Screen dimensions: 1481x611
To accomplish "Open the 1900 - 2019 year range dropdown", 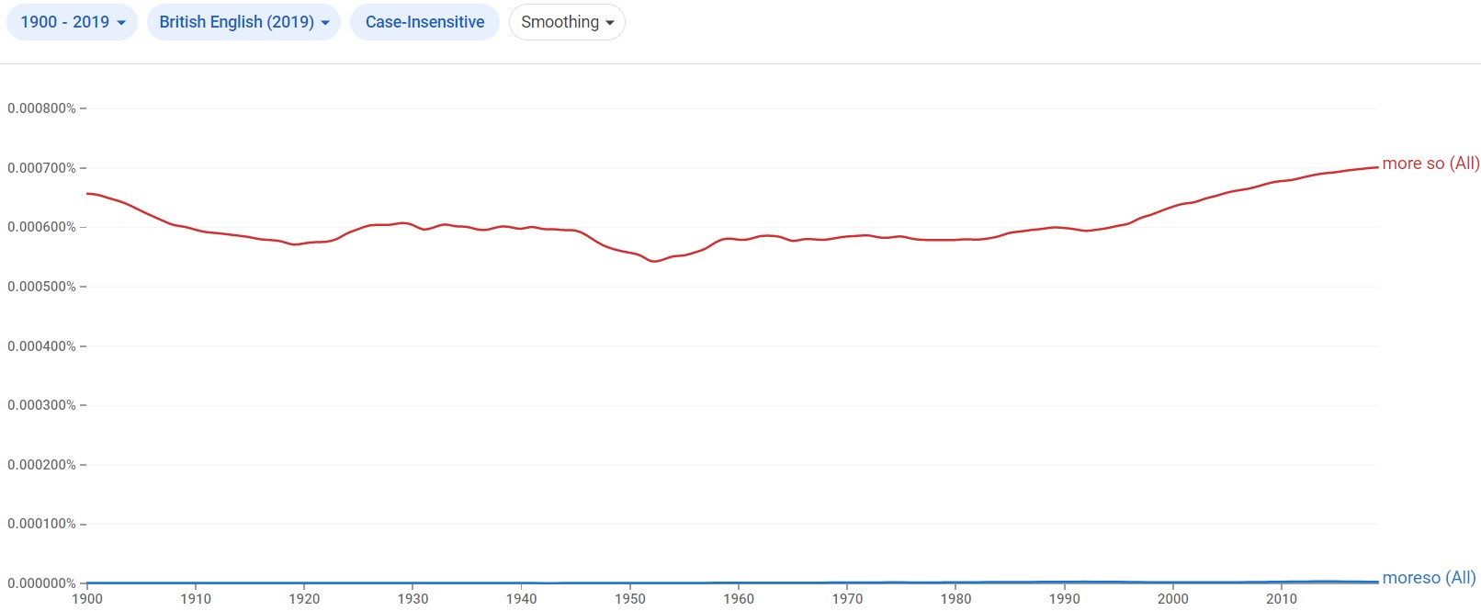I will click(72, 22).
